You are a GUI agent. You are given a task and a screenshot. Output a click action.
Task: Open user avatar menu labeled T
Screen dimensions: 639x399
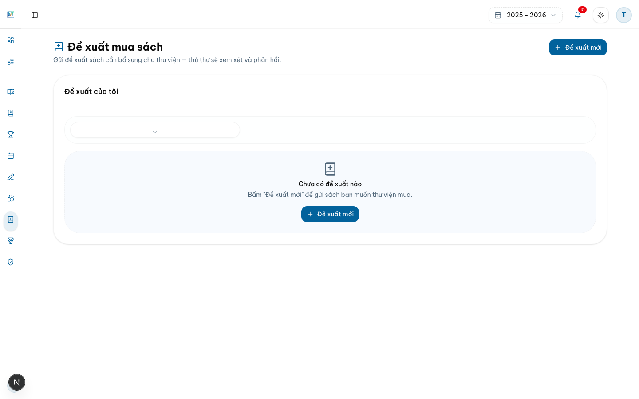[624, 15]
